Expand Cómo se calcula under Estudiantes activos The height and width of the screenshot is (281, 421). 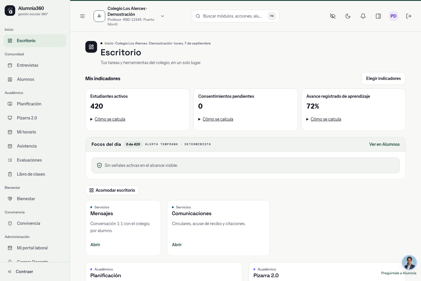[108, 119]
